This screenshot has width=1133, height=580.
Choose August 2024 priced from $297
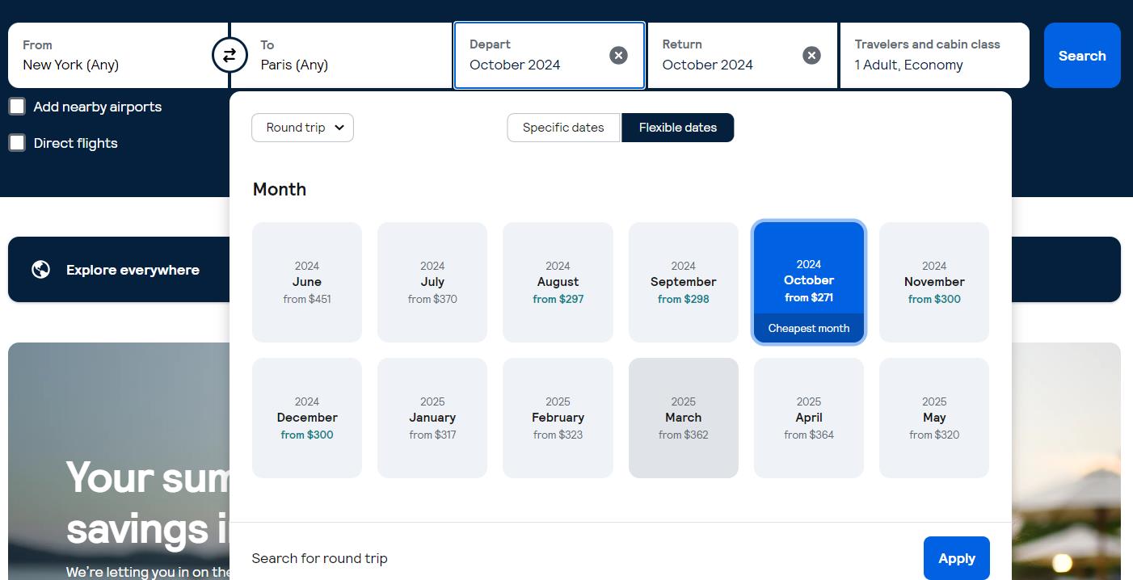point(558,281)
